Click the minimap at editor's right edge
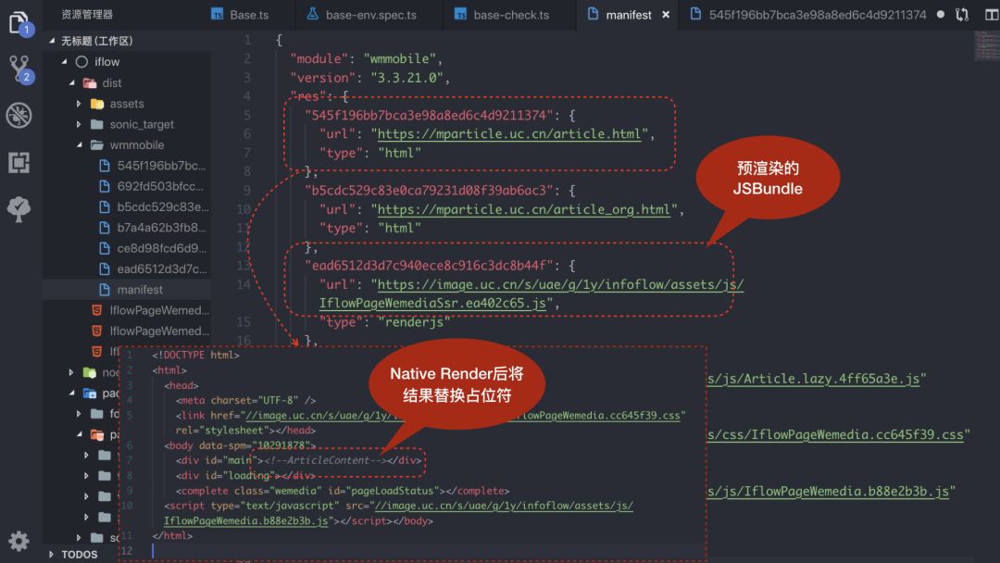 987,46
